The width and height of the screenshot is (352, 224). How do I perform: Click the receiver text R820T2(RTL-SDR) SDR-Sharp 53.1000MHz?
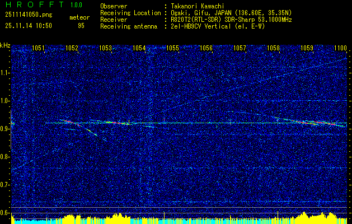pyautogui.click(x=232, y=20)
